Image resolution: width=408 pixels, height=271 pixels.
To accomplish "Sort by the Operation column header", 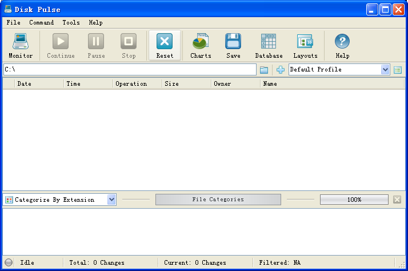I will (x=137, y=83).
